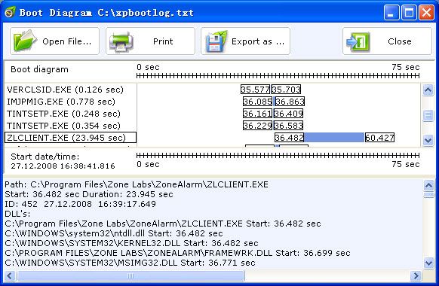439x286 pixels.
Task: Click the blue ZLCLIENT duration bar
Action: 334,138
